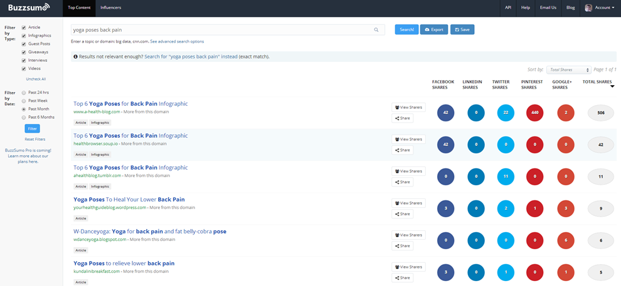Screen dimensions: 621x286
Task: Click the yoga poses back pain search field
Action: point(228,29)
